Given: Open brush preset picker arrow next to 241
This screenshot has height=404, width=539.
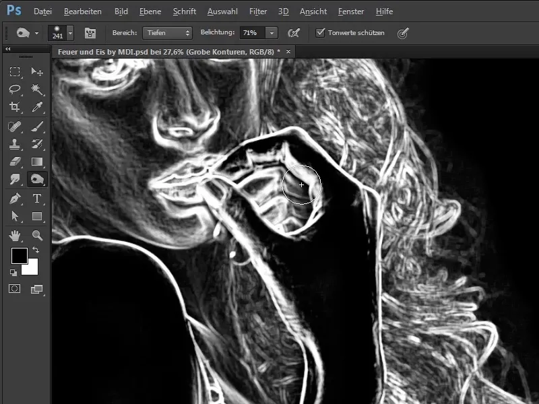Looking at the screenshot, I should (x=70, y=33).
